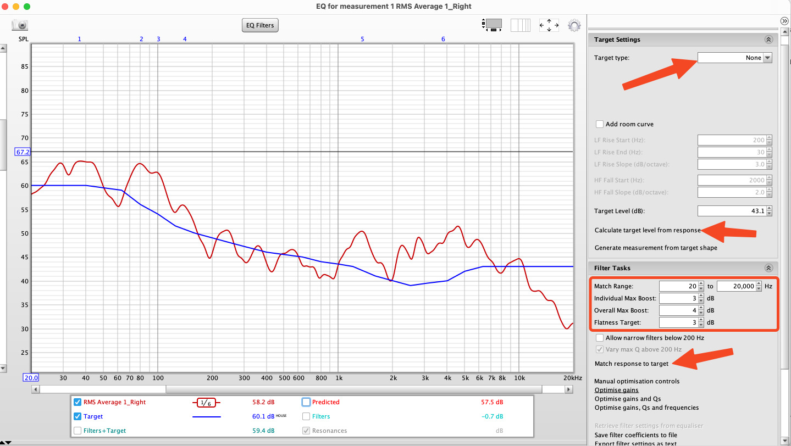The image size is (791, 446).
Task: Click Calculate target level from response
Action: [x=648, y=230]
